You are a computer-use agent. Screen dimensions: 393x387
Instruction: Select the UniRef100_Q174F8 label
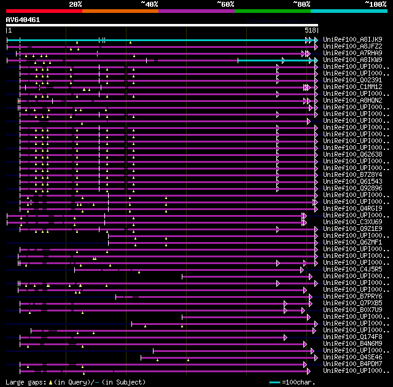tap(352, 337)
